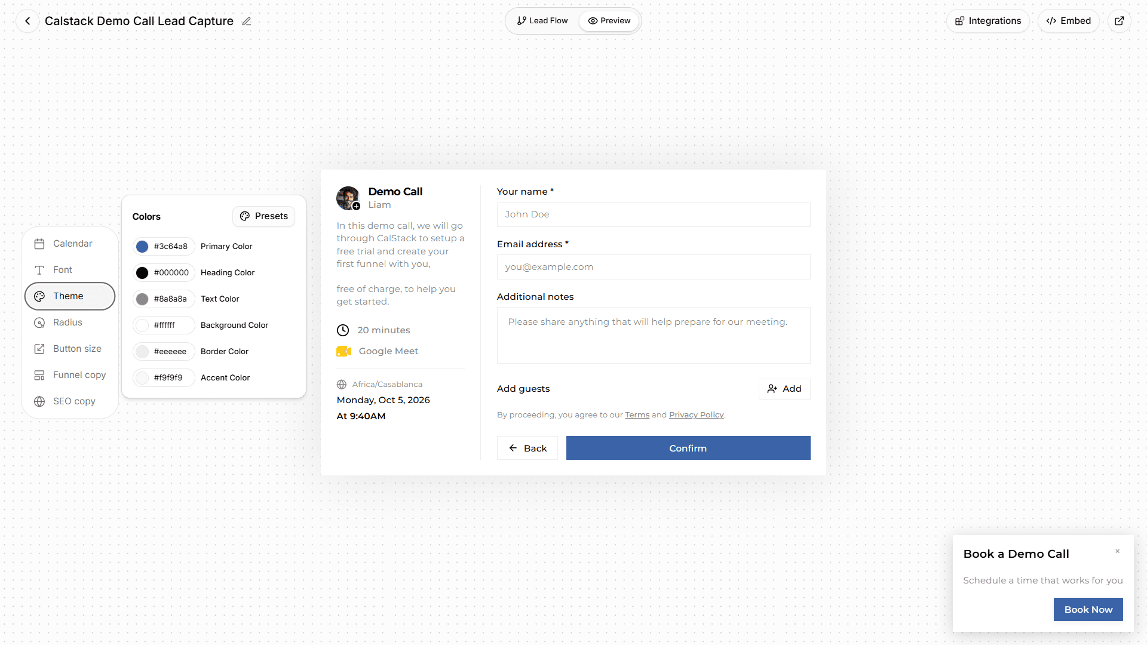
Task: Click the Demo Call heading text
Action: [x=395, y=192]
